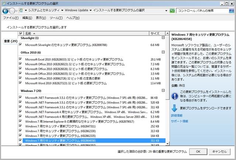This screenshot has width=236, height=160.
Task: Click the Windows Update breadcrumb
Action: (x=76, y=10)
